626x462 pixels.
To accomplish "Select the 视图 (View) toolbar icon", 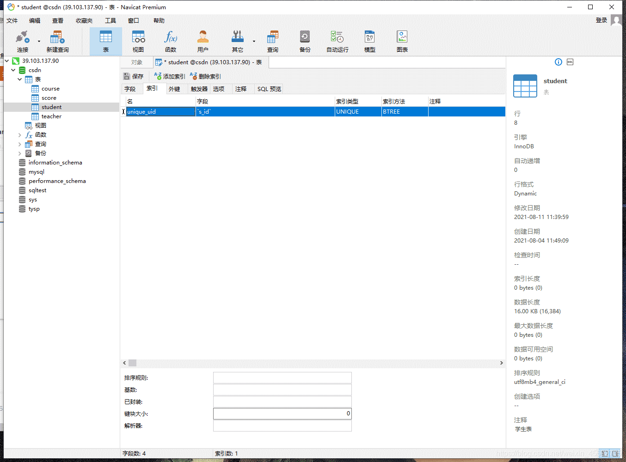I will (x=138, y=41).
